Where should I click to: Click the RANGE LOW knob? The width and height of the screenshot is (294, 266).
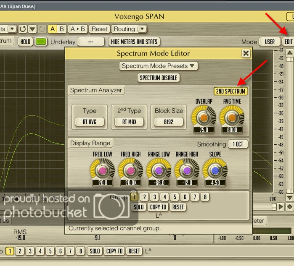(159, 170)
